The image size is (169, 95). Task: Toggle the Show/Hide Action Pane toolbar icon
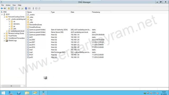[x=29, y=8]
